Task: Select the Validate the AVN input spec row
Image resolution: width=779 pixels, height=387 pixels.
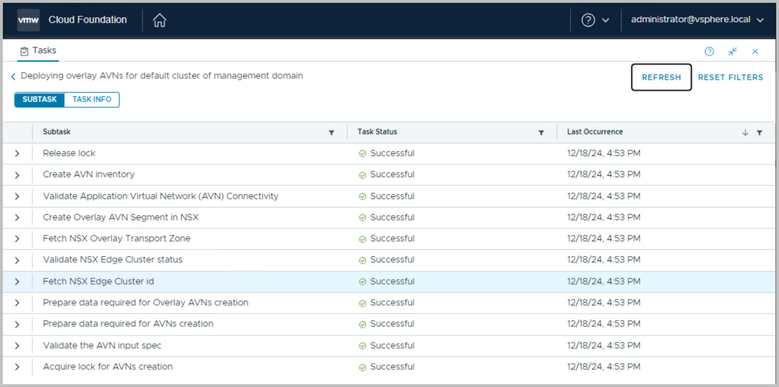Action: point(102,346)
